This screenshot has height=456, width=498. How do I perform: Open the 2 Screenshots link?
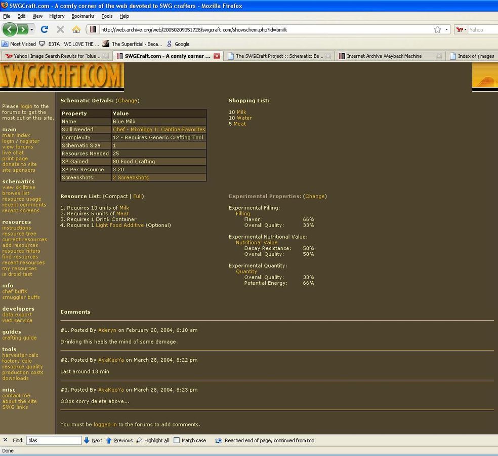coord(131,177)
